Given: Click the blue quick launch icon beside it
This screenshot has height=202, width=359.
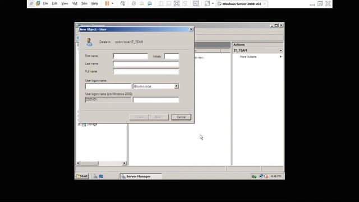Looking at the screenshot, I should pyautogui.click(x=101, y=176).
